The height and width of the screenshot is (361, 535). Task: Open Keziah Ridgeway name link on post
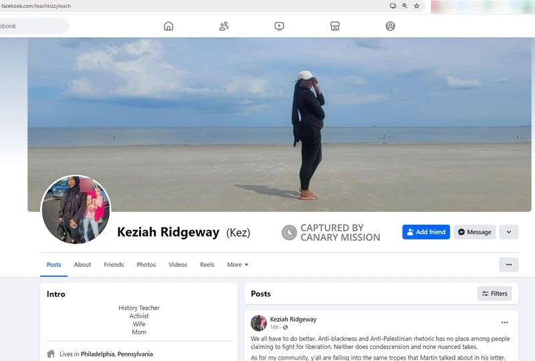point(293,320)
